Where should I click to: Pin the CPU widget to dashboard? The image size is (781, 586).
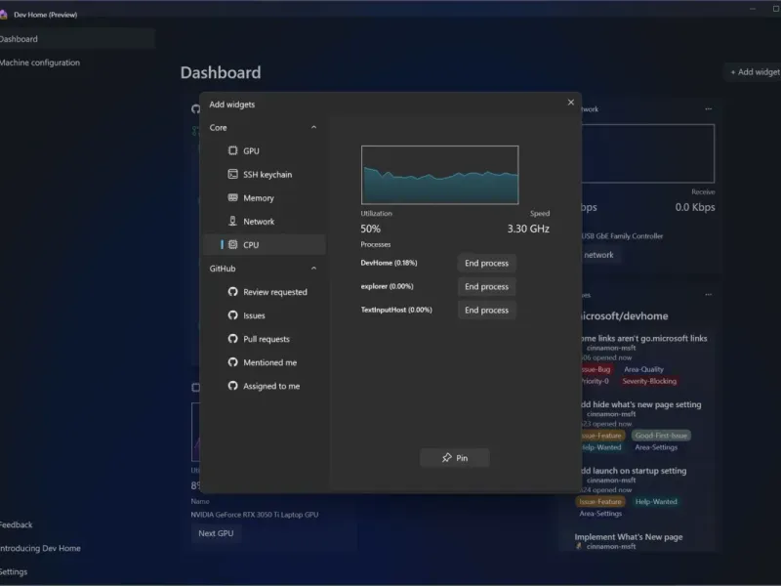[x=454, y=457]
